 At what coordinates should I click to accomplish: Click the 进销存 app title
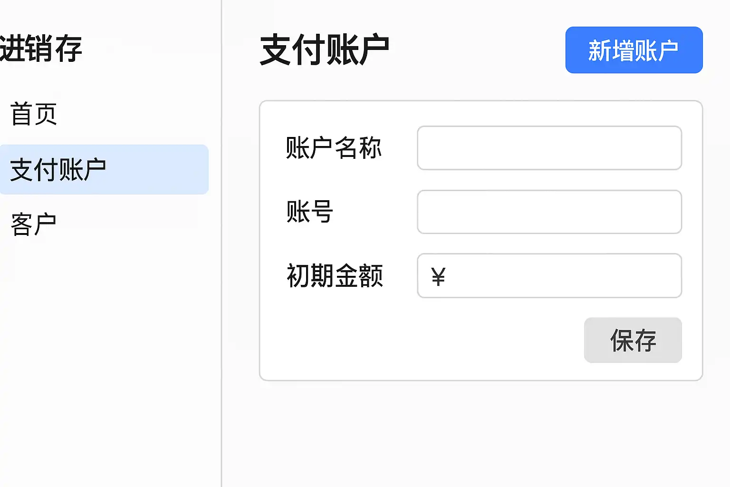[41, 49]
